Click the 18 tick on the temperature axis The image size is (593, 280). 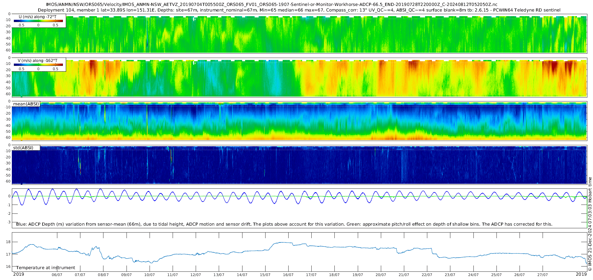[x=8, y=242]
